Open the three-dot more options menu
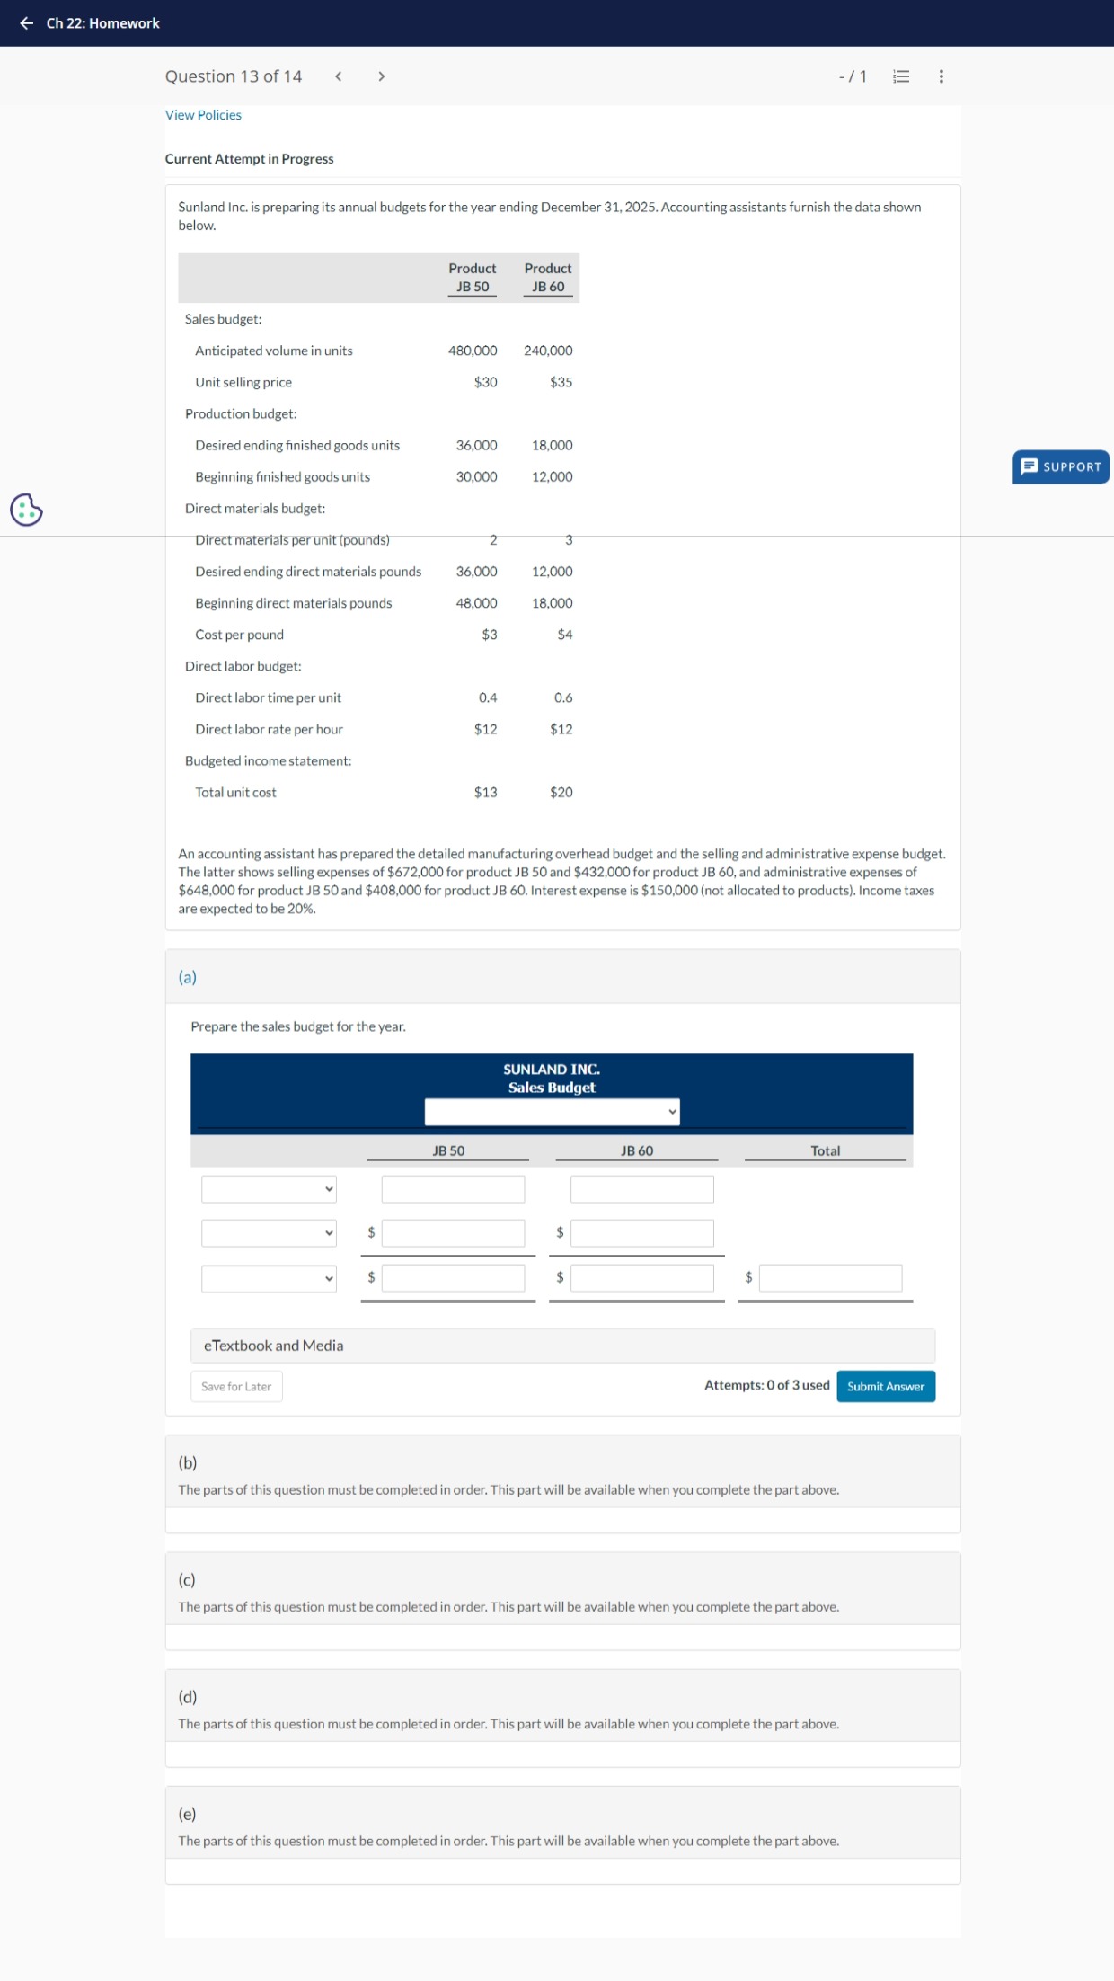This screenshot has width=1114, height=1981. pos(941,76)
